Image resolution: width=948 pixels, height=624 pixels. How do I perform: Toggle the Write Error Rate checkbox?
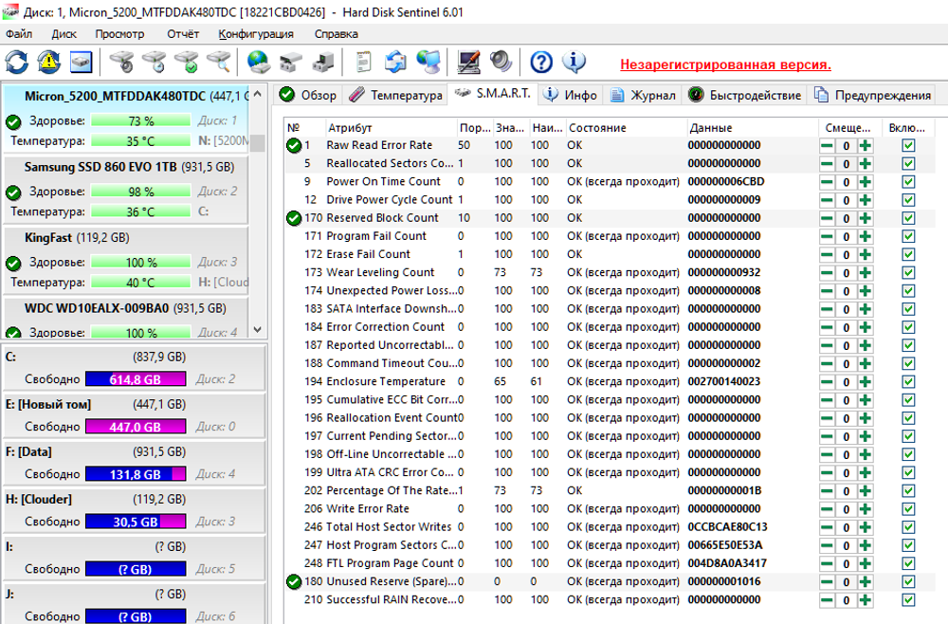pos(908,509)
